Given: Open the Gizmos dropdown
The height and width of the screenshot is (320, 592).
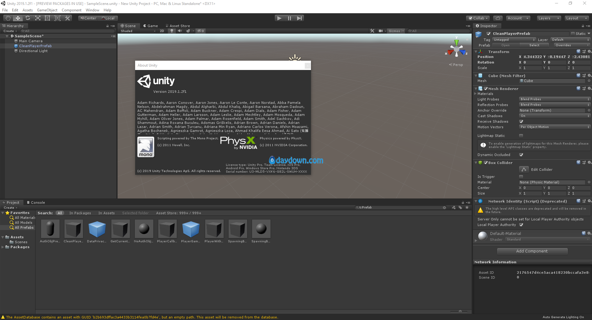Looking at the screenshot, I should coord(396,31).
